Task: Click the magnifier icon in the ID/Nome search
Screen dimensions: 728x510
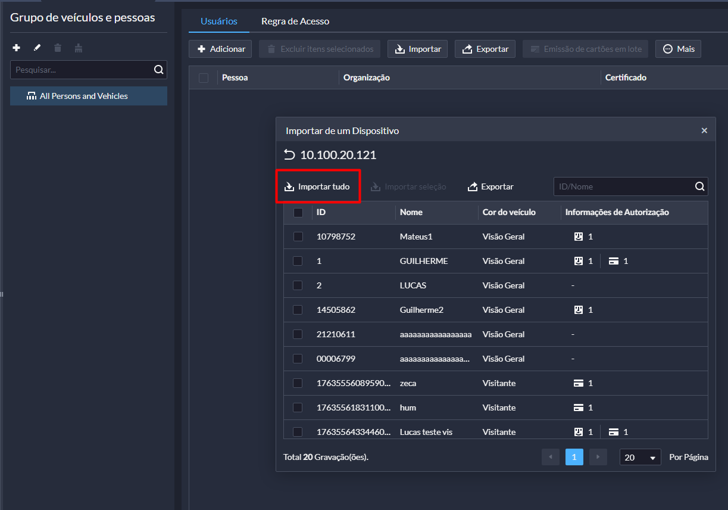Action: point(699,186)
